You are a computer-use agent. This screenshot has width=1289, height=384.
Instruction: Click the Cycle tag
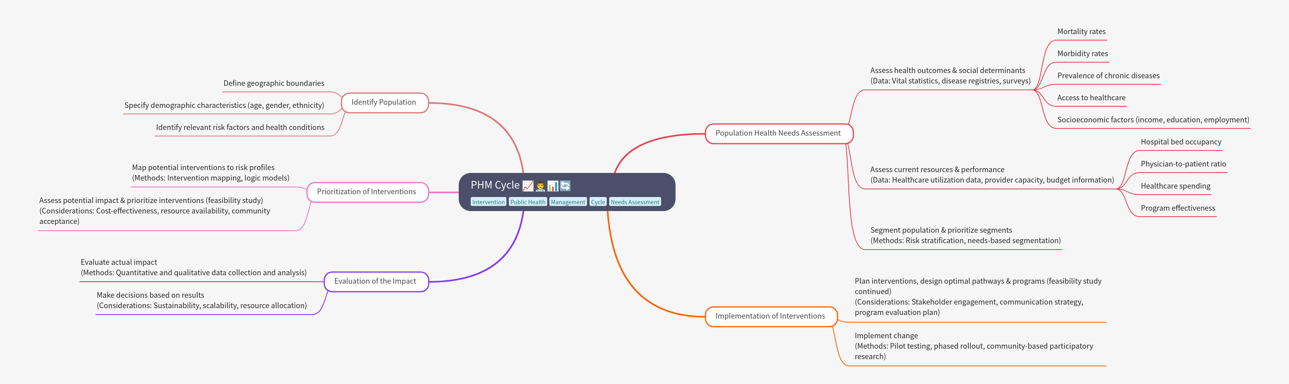point(598,202)
